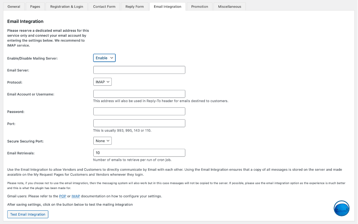Expand the Protocol IMAP dropdown

(x=102, y=82)
